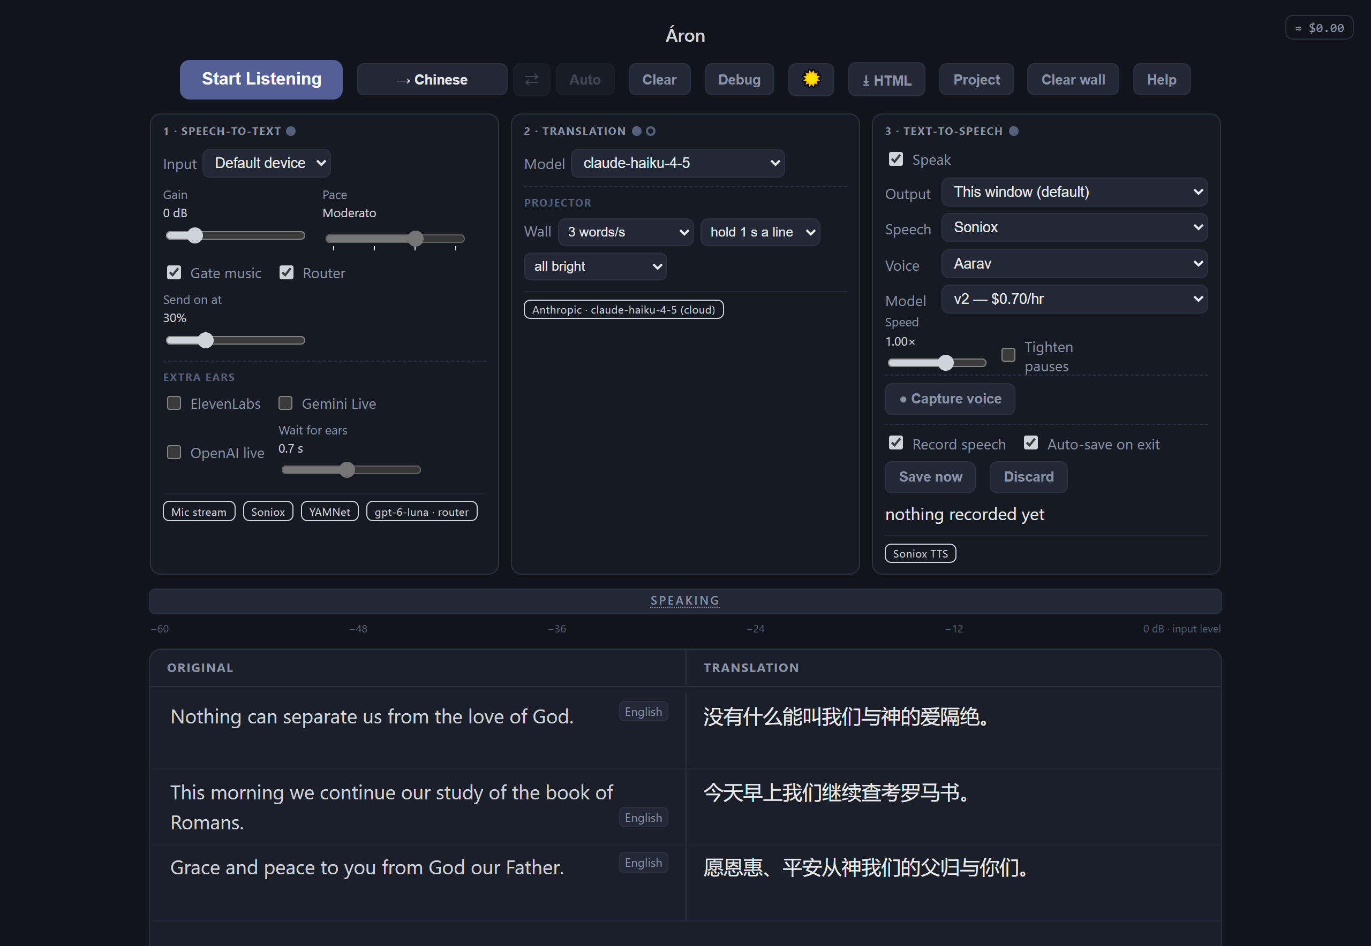
Task: Click Start Listening button
Action: click(x=261, y=79)
